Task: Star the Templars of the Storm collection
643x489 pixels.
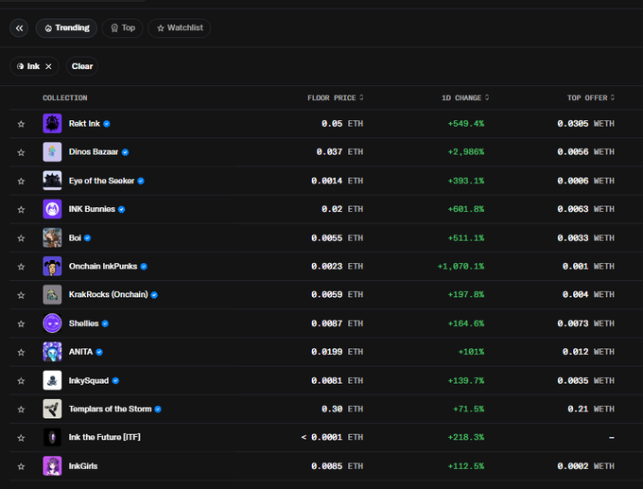Action: coord(21,409)
